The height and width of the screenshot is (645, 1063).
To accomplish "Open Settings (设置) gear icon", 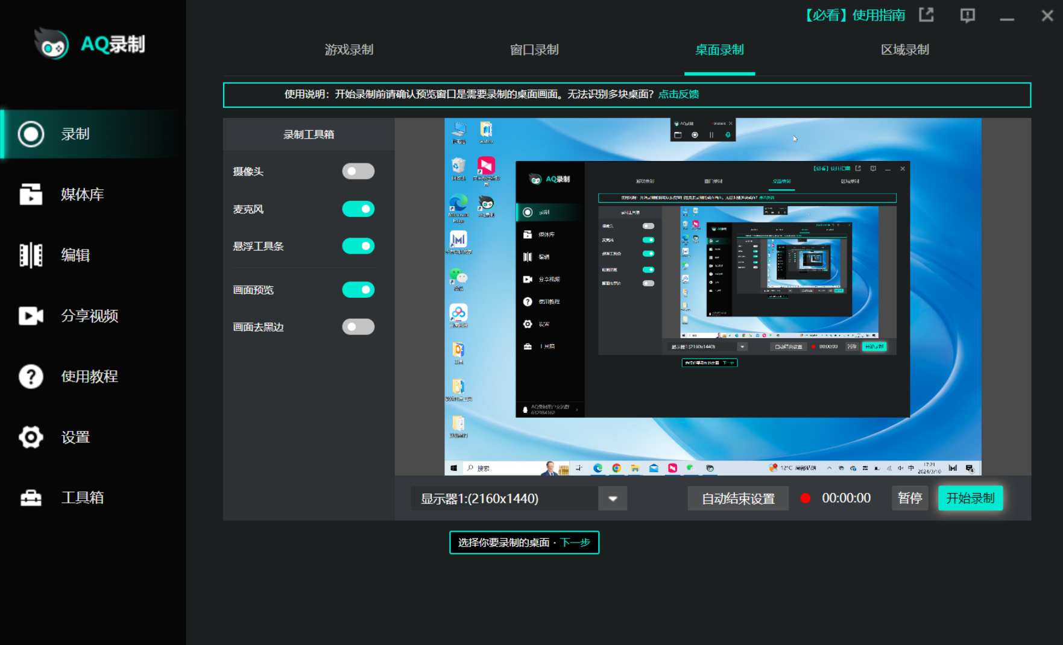I will point(31,437).
